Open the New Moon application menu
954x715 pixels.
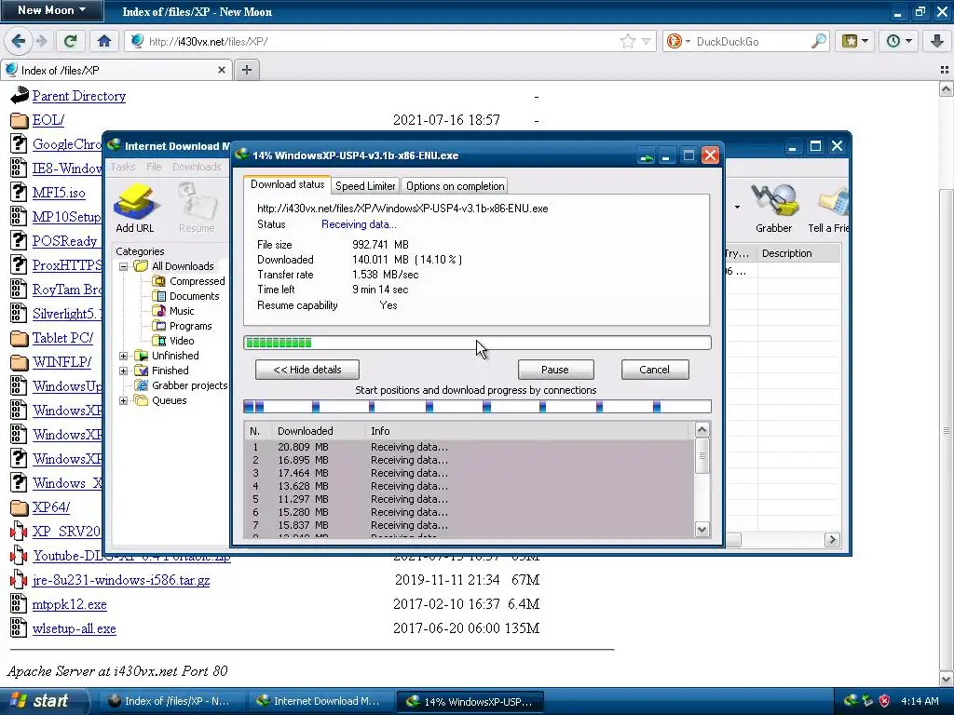51,10
